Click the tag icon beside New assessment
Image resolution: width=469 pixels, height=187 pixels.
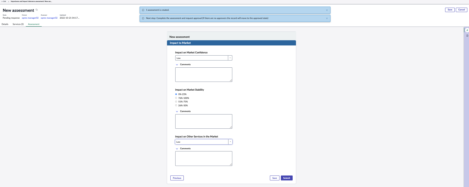pos(37,10)
